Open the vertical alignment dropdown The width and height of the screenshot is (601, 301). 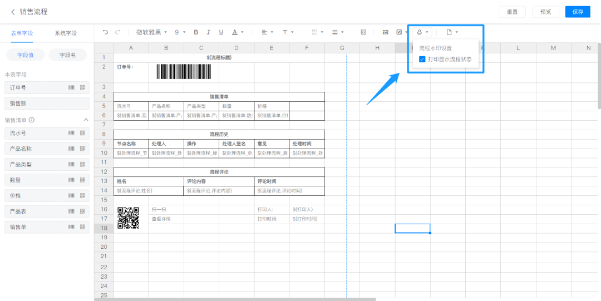pos(288,32)
